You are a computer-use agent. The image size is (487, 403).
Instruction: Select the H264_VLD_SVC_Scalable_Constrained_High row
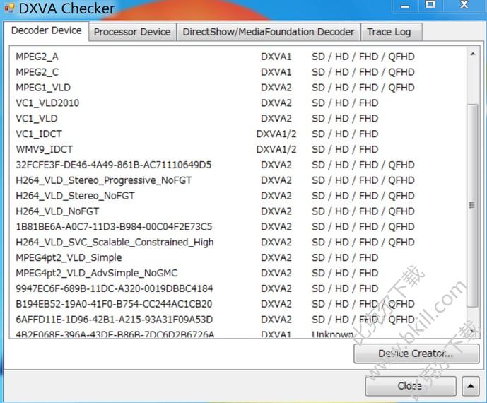tap(238, 242)
